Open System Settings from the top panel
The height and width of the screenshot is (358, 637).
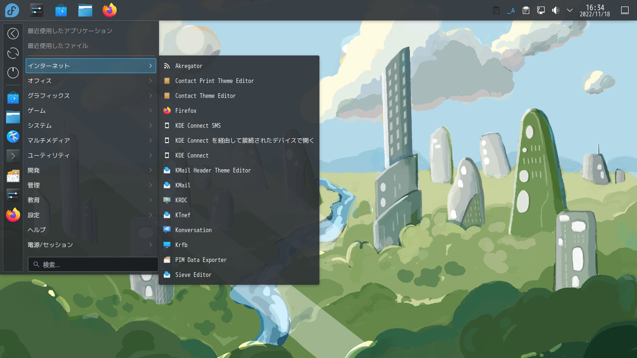click(x=36, y=10)
